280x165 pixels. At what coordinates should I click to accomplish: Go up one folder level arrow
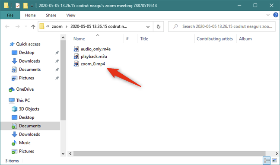(x=33, y=27)
